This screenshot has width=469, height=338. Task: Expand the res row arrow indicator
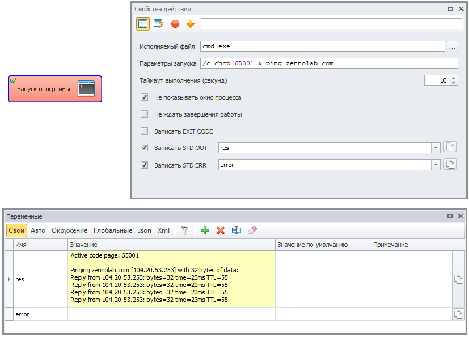tap(9, 279)
